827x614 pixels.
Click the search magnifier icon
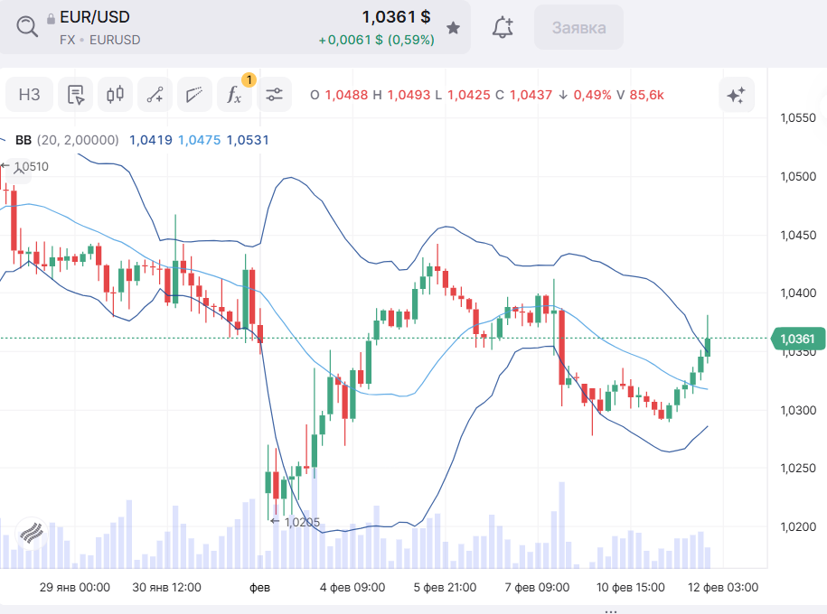pos(27,26)
